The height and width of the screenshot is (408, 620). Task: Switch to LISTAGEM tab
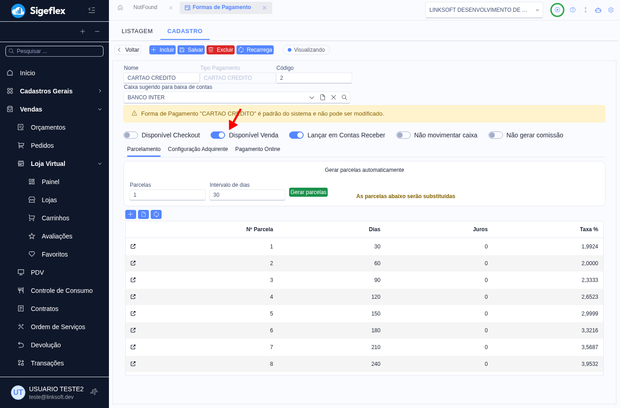coord(137,31)
